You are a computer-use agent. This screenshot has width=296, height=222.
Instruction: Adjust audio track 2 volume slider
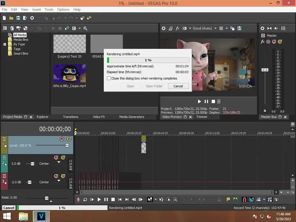point(32,164)
